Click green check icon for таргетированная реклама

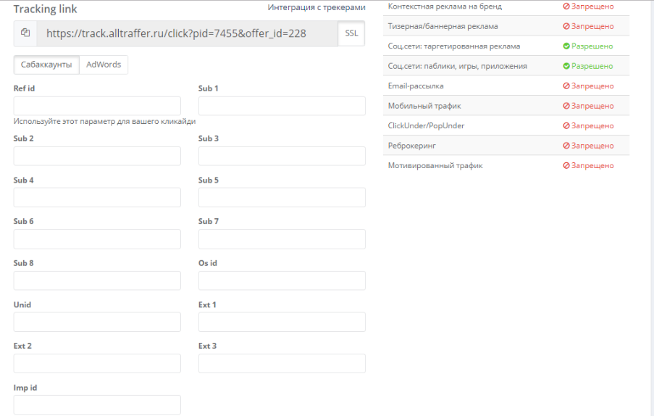pyautogui.click(x=566, y=46)
